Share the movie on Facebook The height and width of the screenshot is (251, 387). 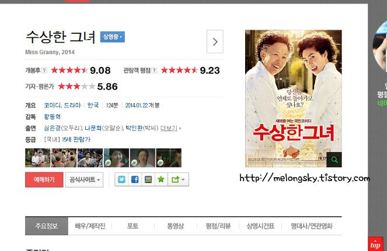coord(135,179)
